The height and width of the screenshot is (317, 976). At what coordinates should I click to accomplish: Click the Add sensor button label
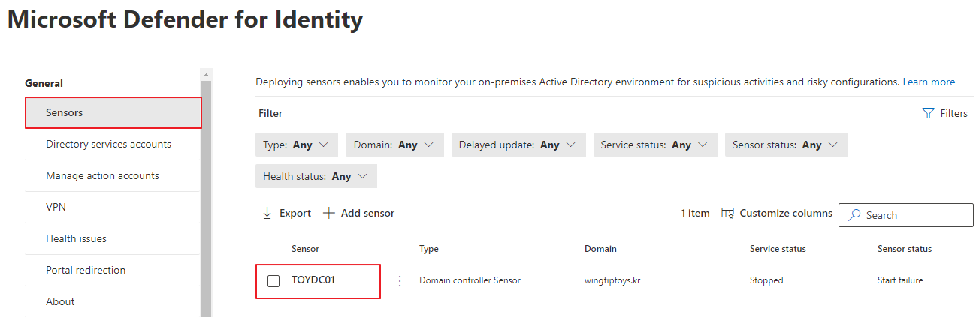click(367, 213)
